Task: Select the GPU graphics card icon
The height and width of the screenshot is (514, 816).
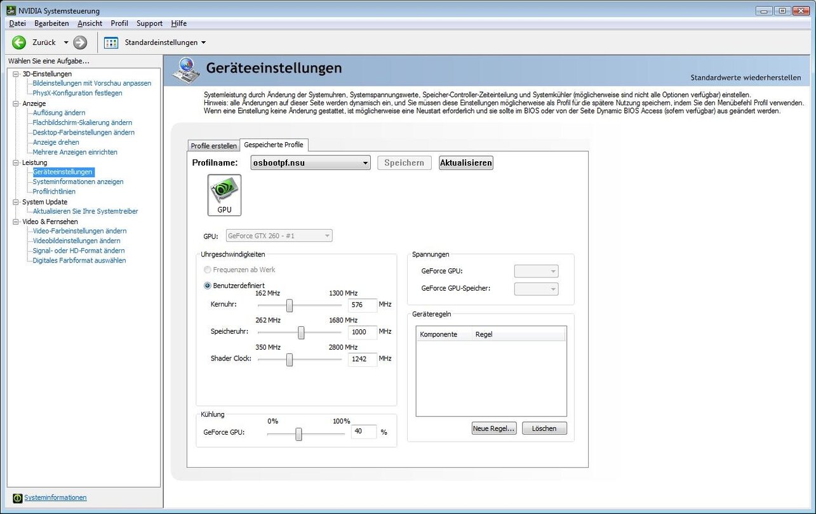Action: pos(225,195)
